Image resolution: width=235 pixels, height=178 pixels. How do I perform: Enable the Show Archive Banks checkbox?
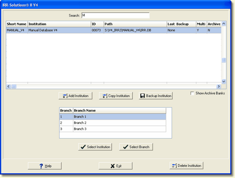pyautogui.click(x=192, y=93)
